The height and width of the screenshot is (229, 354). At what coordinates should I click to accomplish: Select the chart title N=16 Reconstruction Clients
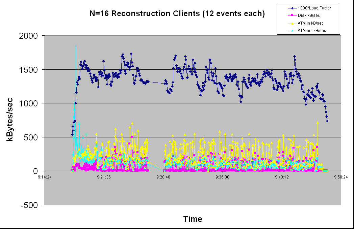(x=176, y=13)
